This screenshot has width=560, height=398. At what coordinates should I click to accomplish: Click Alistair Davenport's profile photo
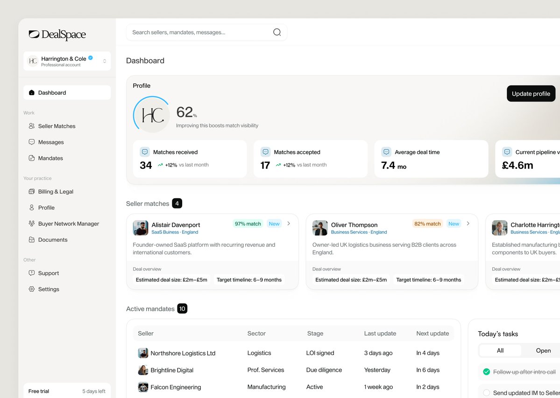coord(141,228)
